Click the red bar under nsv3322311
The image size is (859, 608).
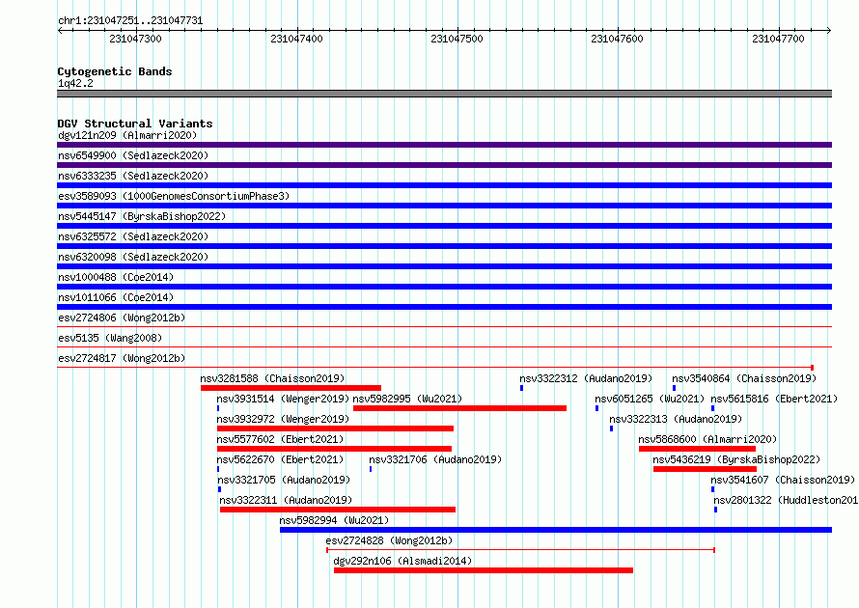coord(338,510)
